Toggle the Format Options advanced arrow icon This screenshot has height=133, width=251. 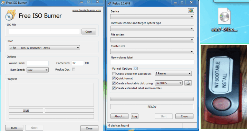coord(135,69)
